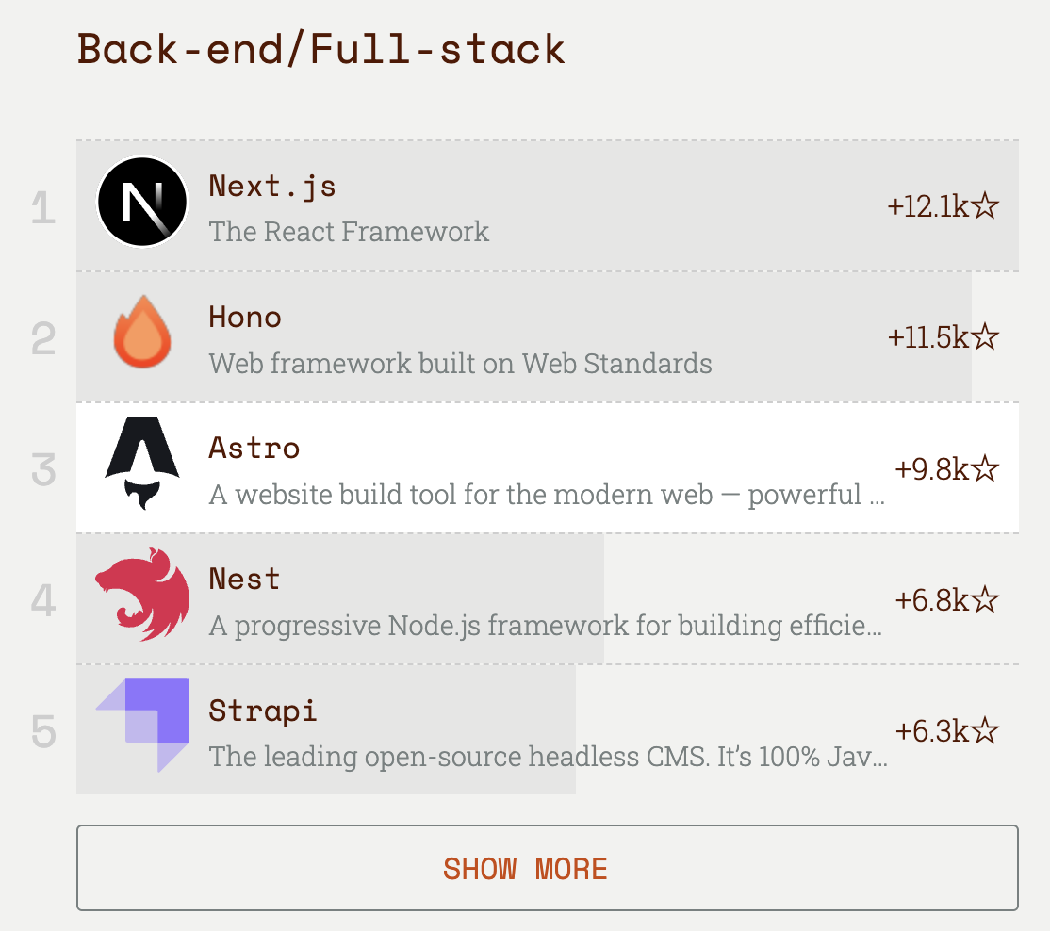1050x931 pixels.
Task: Click the Back-end/Full-stack heading
Action: (x=321, y=49)
